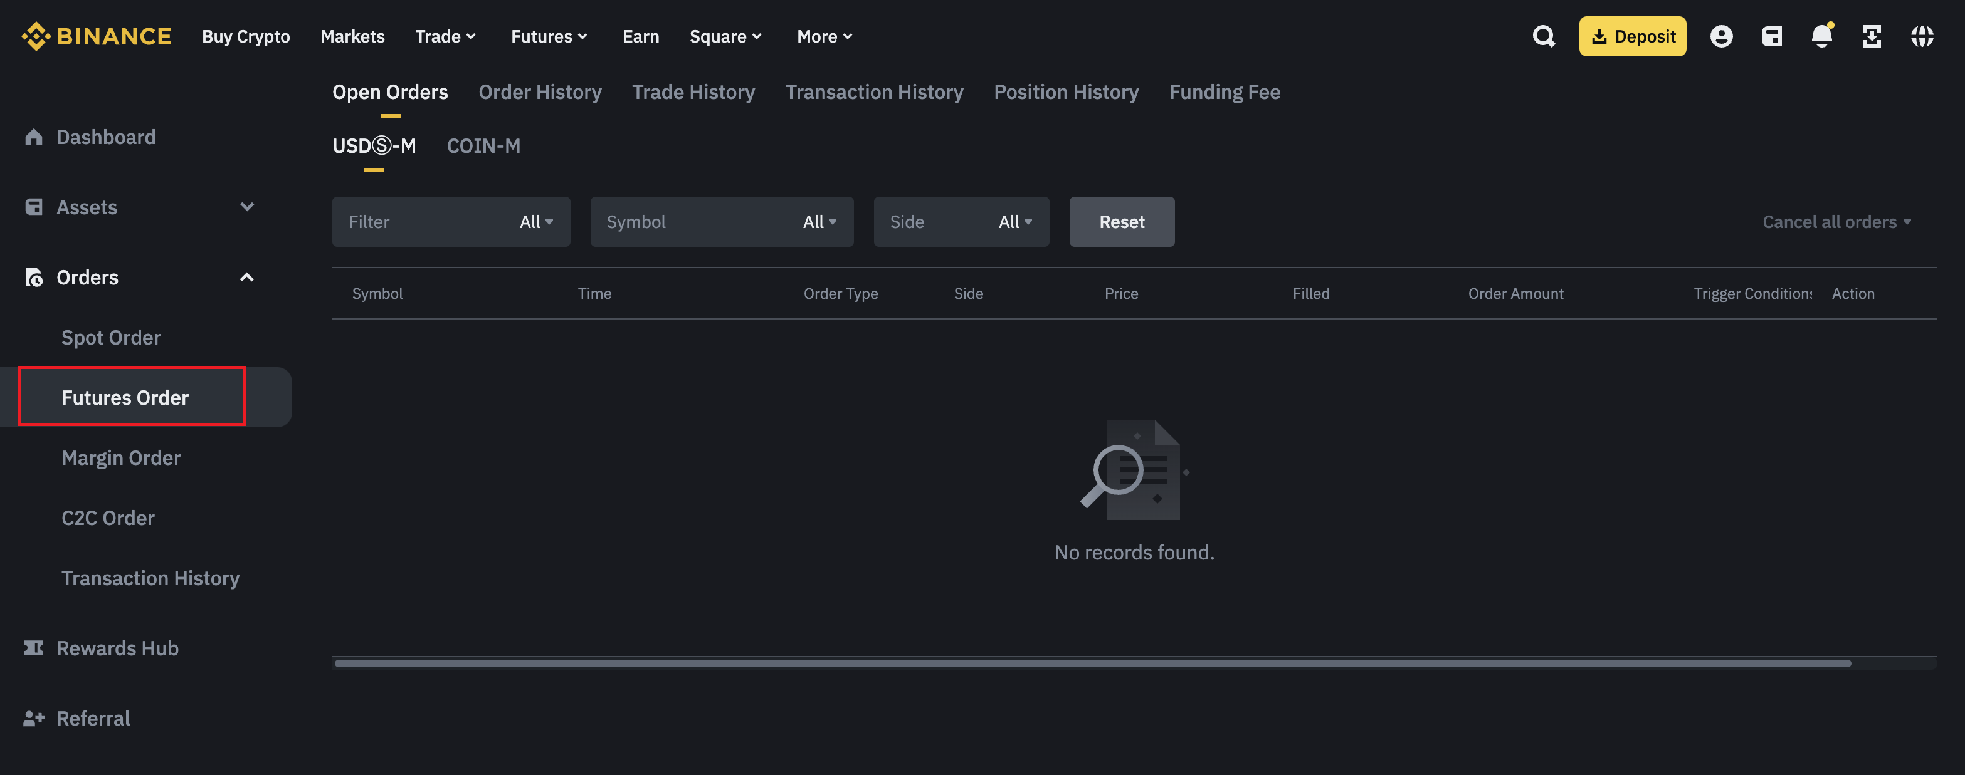Switch to Trade History tab
1965x775 pixels.
[693, 92]
